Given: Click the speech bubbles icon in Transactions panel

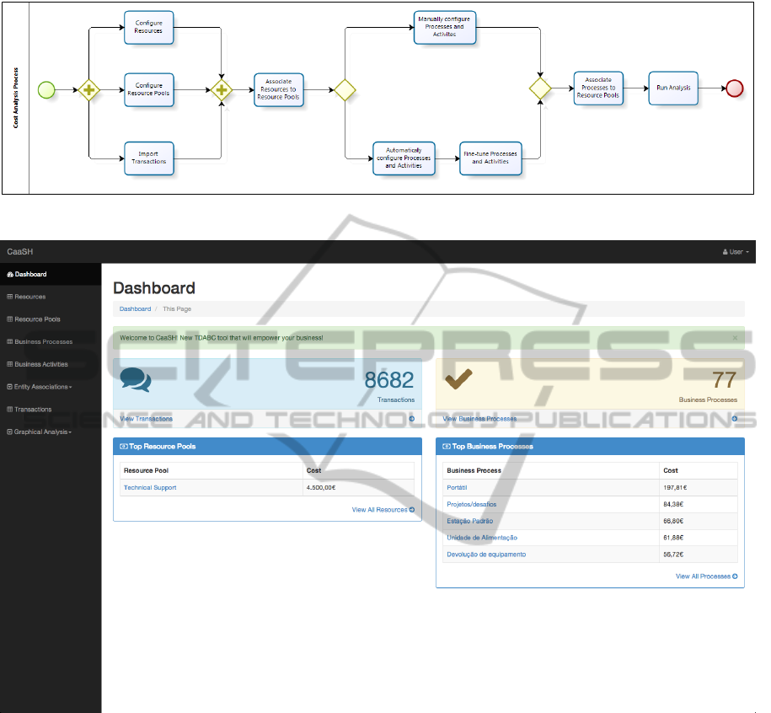Looking at the screenshot, I should [136, 379].
